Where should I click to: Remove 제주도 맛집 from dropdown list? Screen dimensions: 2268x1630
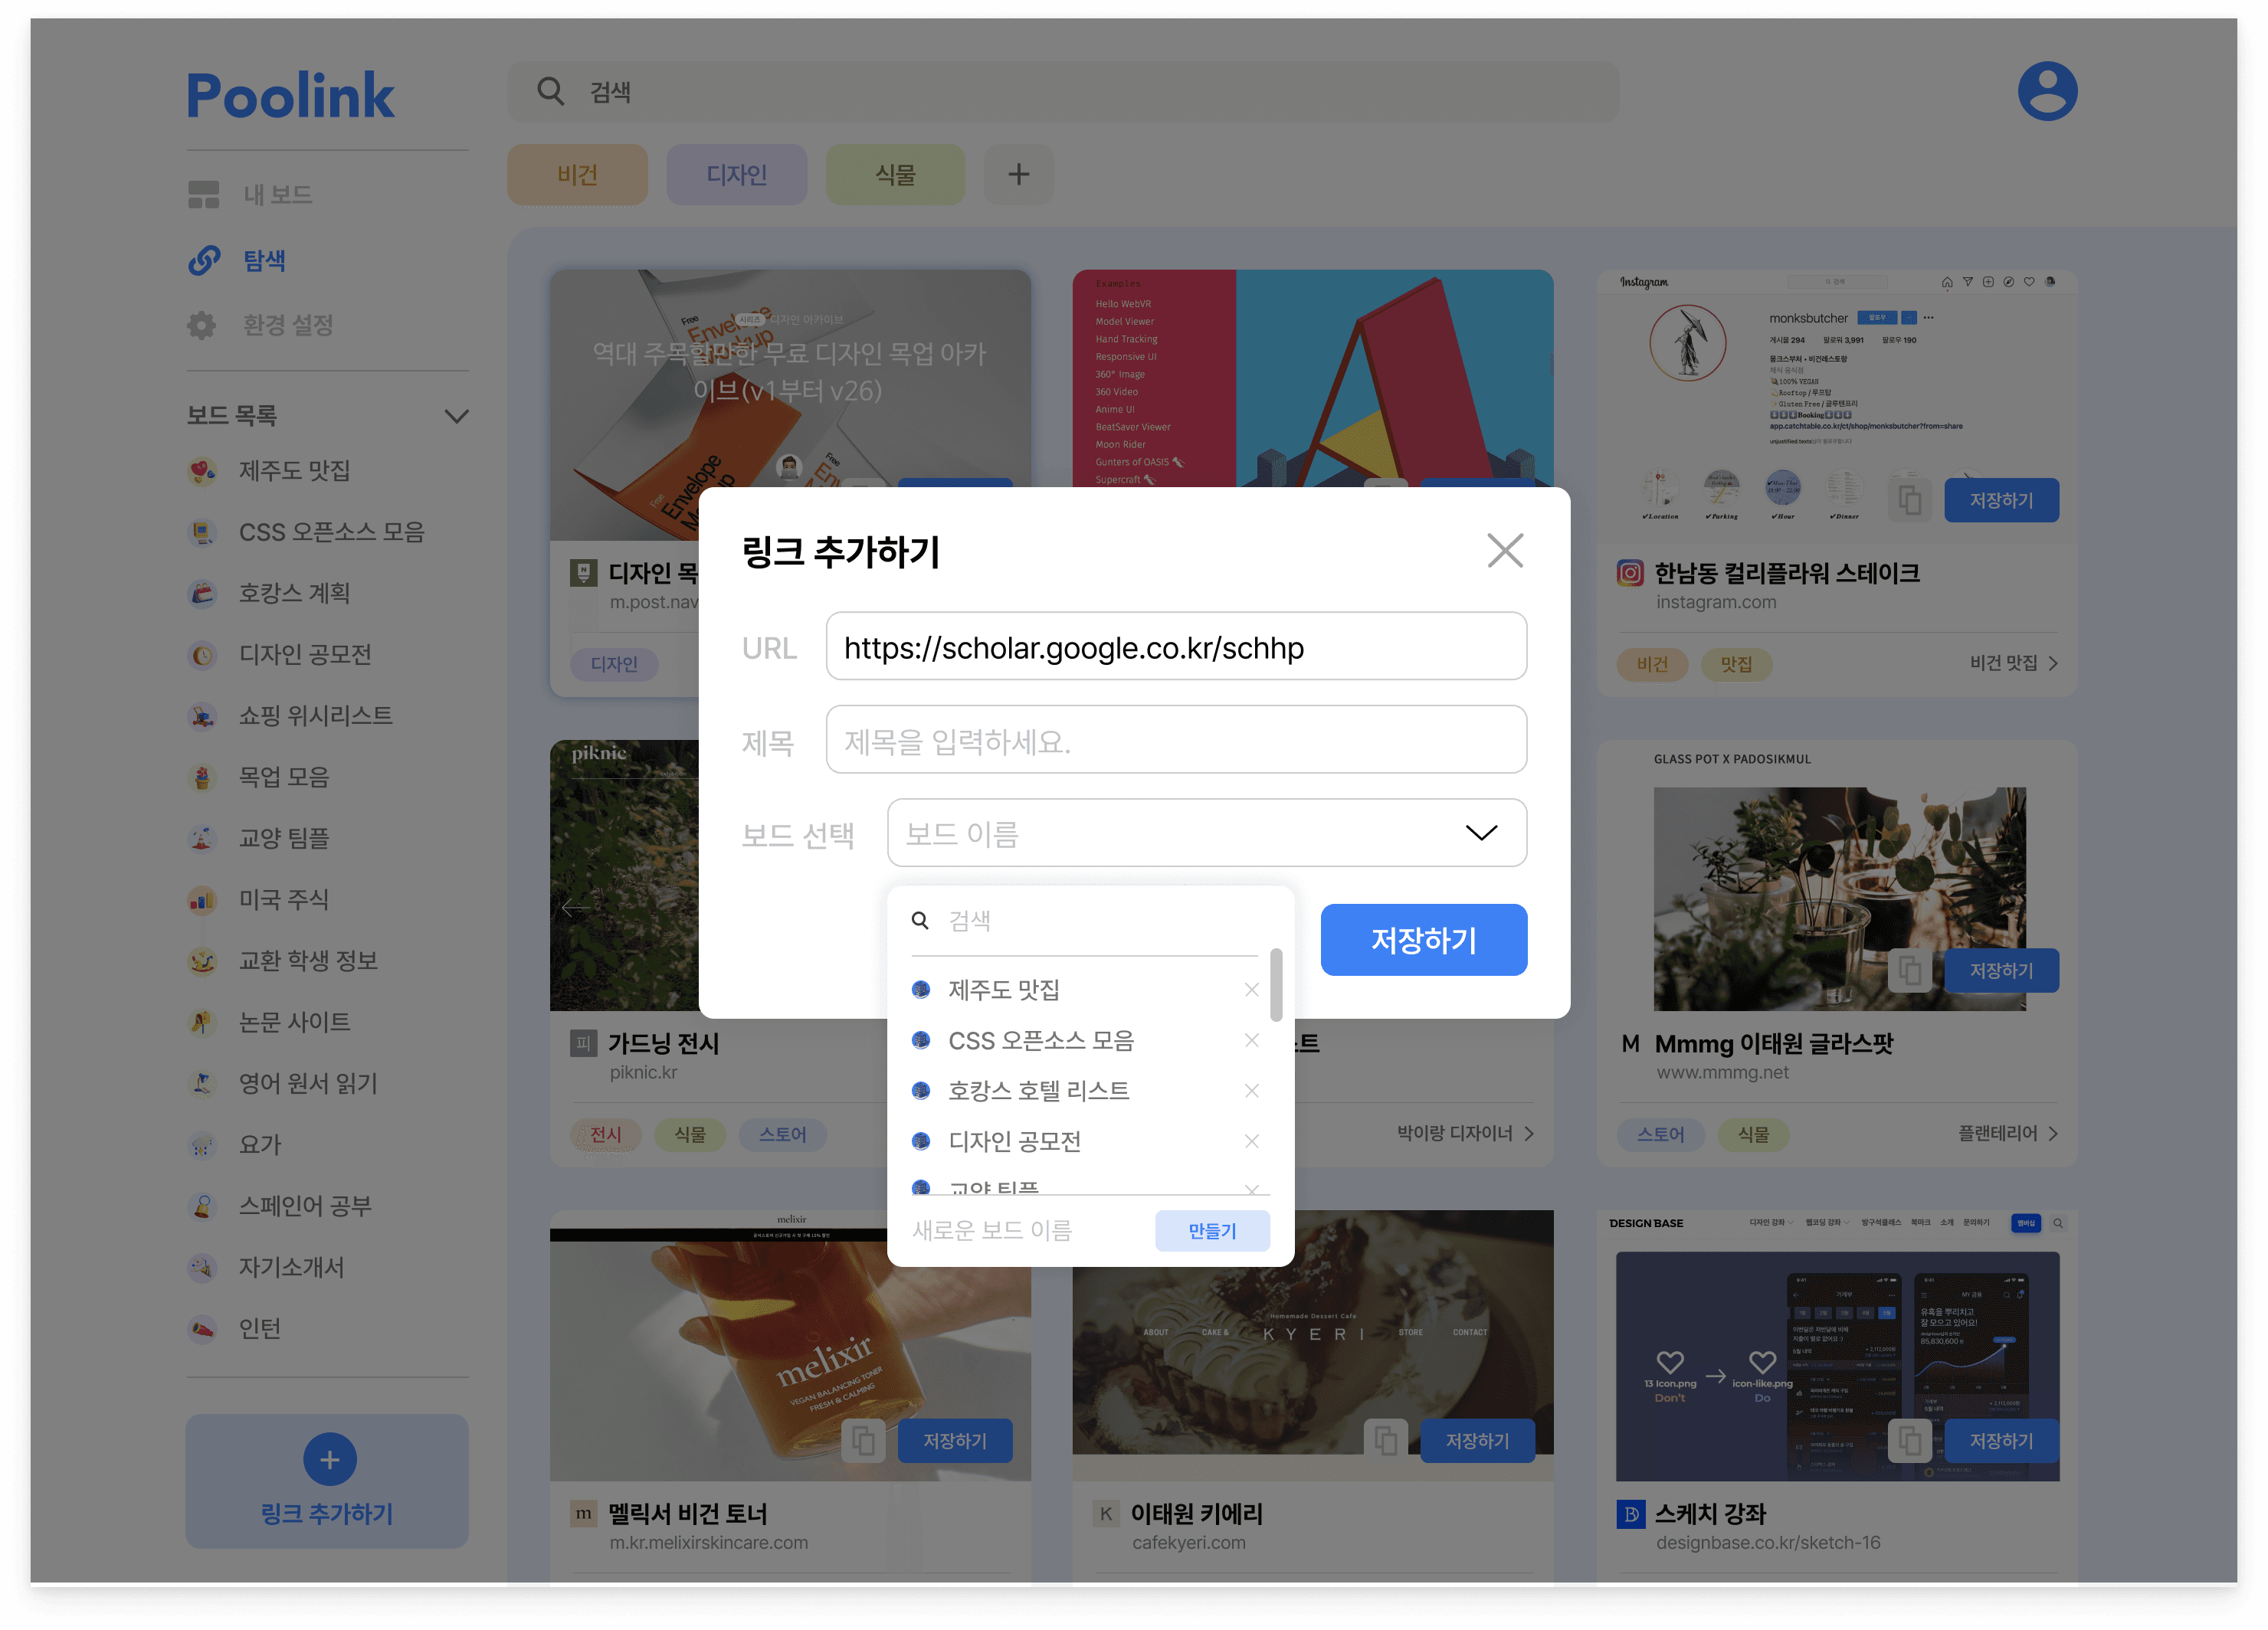point(1251,990)
